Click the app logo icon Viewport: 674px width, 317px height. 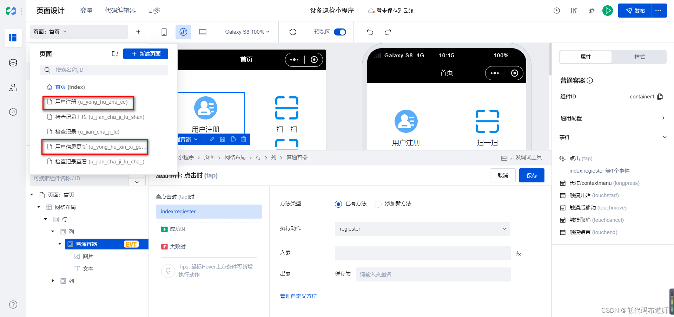[11, 11]
